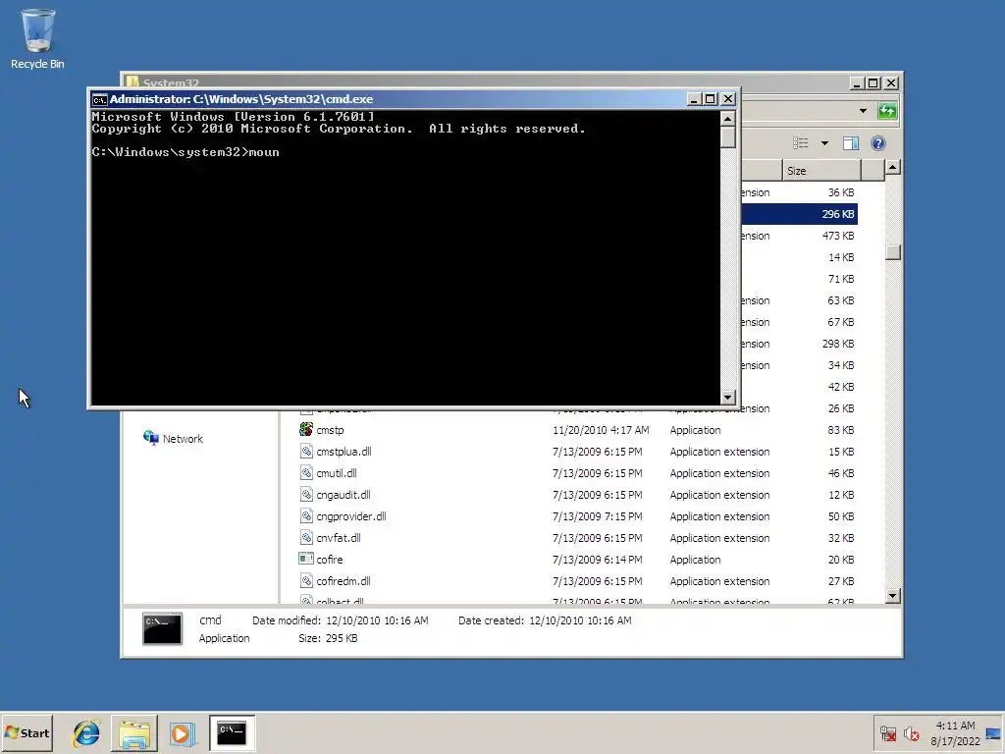Image resolution: width=1005 pixels, height=754 pixels.
Task: Select the cofiredm.dll file icon
Action: pos(306,581)
